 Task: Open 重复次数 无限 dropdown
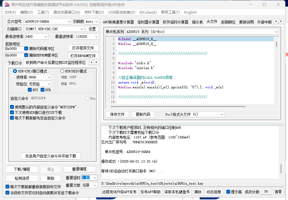[x=89, y=185]
